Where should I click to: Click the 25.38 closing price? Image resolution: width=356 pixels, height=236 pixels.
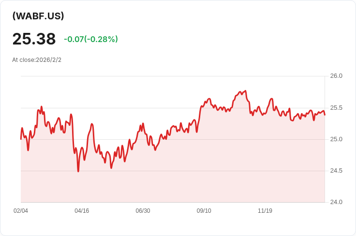[x=34, y=39]
